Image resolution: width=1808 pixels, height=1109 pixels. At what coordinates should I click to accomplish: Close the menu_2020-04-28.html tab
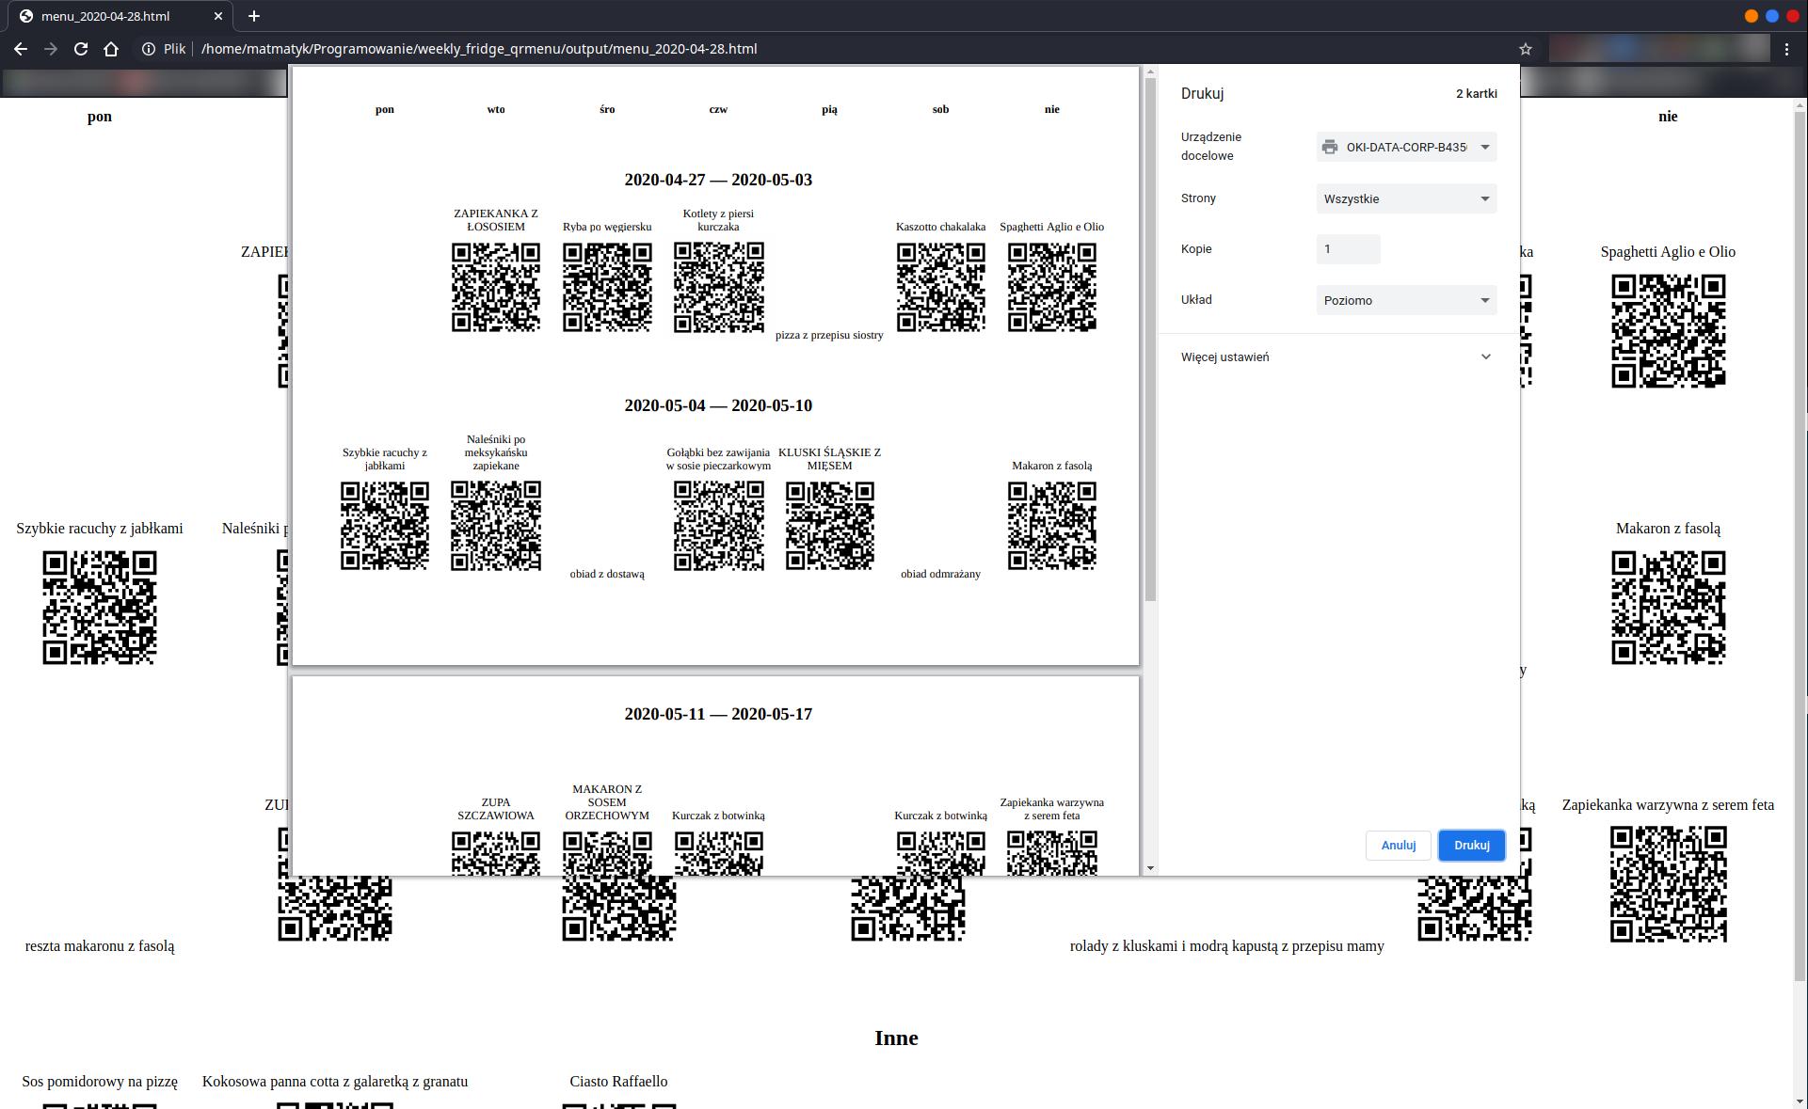218,16
